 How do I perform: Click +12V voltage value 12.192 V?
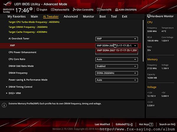click(151, 96)
